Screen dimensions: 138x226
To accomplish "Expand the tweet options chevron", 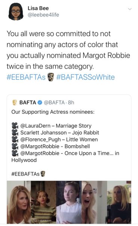I will (x=130, y=9).
